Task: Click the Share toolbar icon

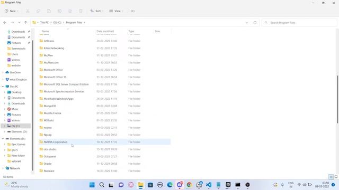Action: click(x=70, y=11)
